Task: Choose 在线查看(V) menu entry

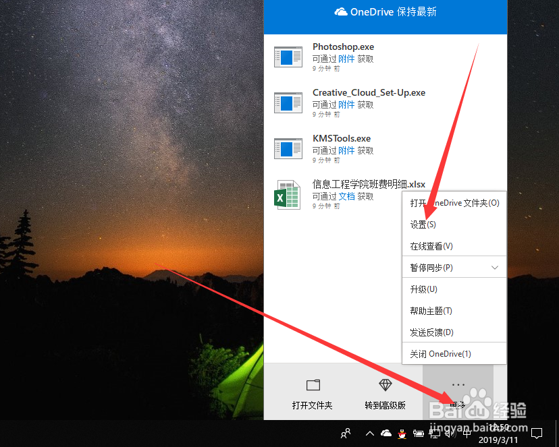Action: pos(454,246)
